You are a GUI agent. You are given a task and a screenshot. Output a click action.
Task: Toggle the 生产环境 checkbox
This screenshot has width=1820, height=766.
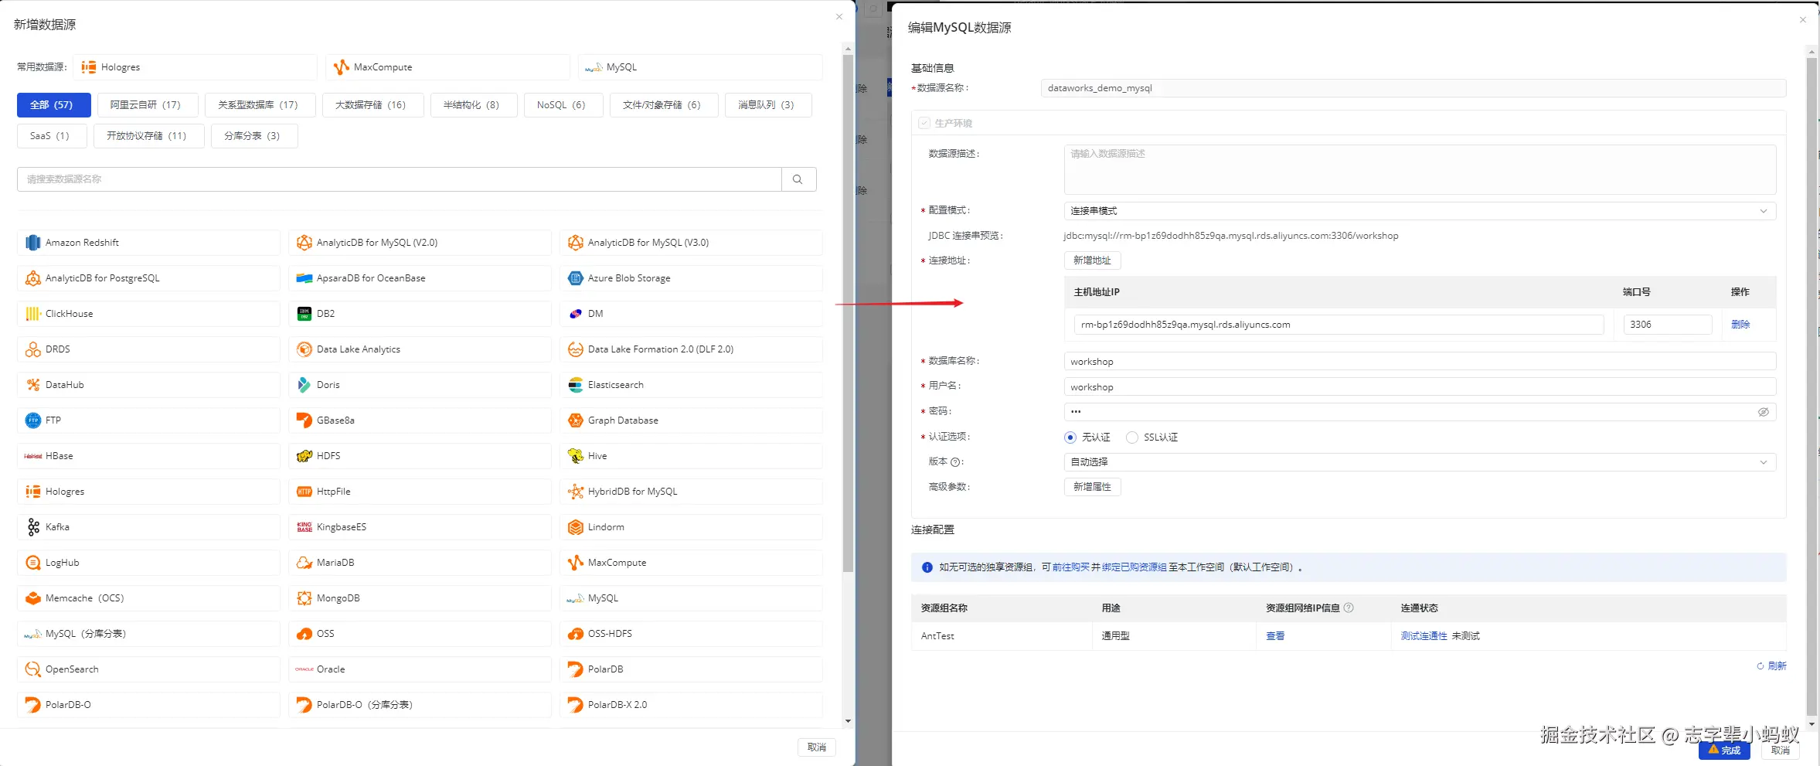(x=924, y=123)
